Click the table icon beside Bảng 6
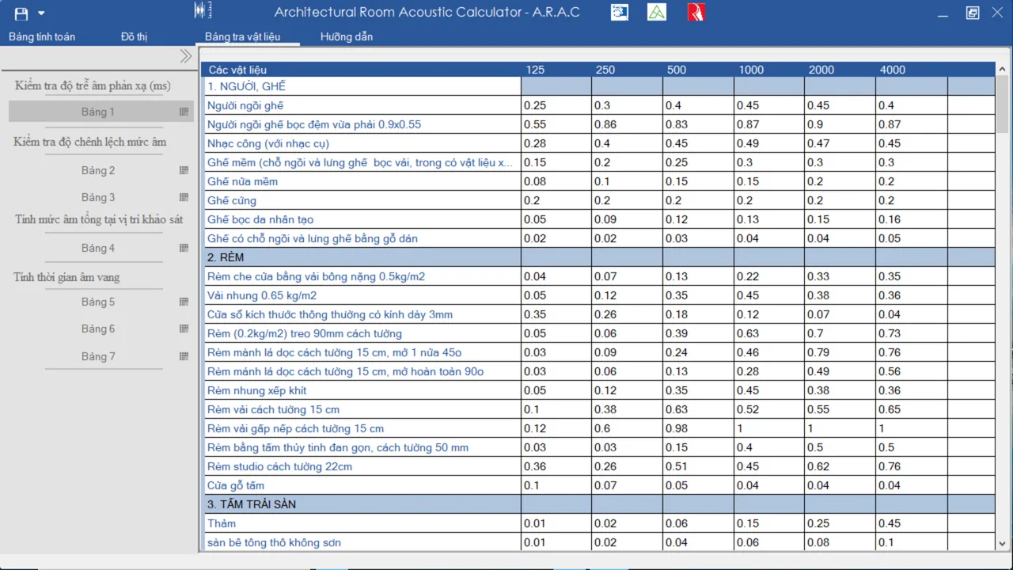This screenshot has height=570, width=1013. [184, 329]
